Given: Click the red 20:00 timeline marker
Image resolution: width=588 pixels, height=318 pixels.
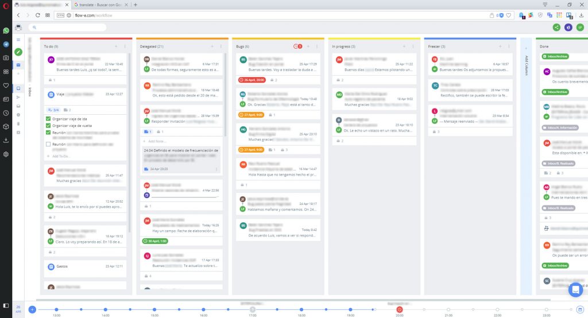Looking at the screenshot, I should [x=400, y=309].
